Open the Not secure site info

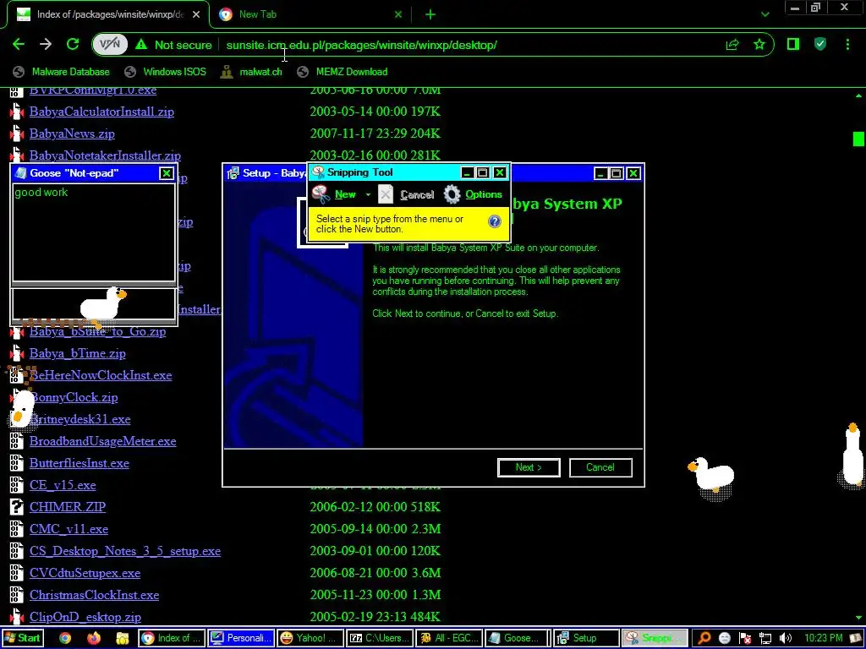pos(173,45)
